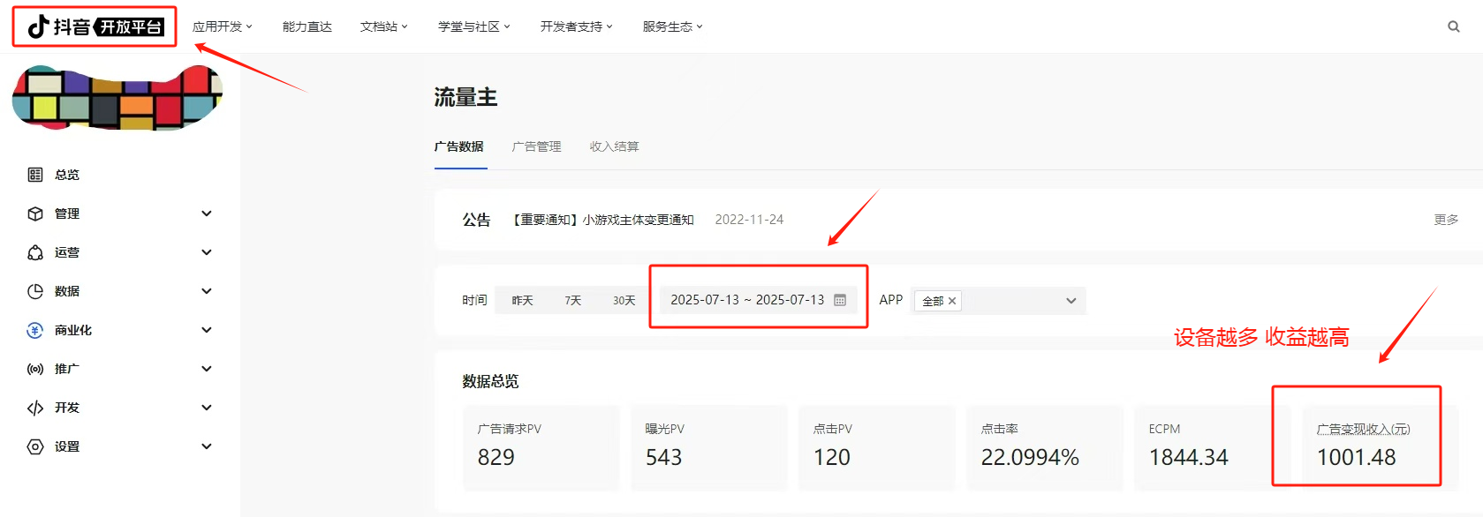Click the 2022-11-24 announcement date
This screenshot has height=517, width=1483.
pyautogui.click(x=749, y=220)
